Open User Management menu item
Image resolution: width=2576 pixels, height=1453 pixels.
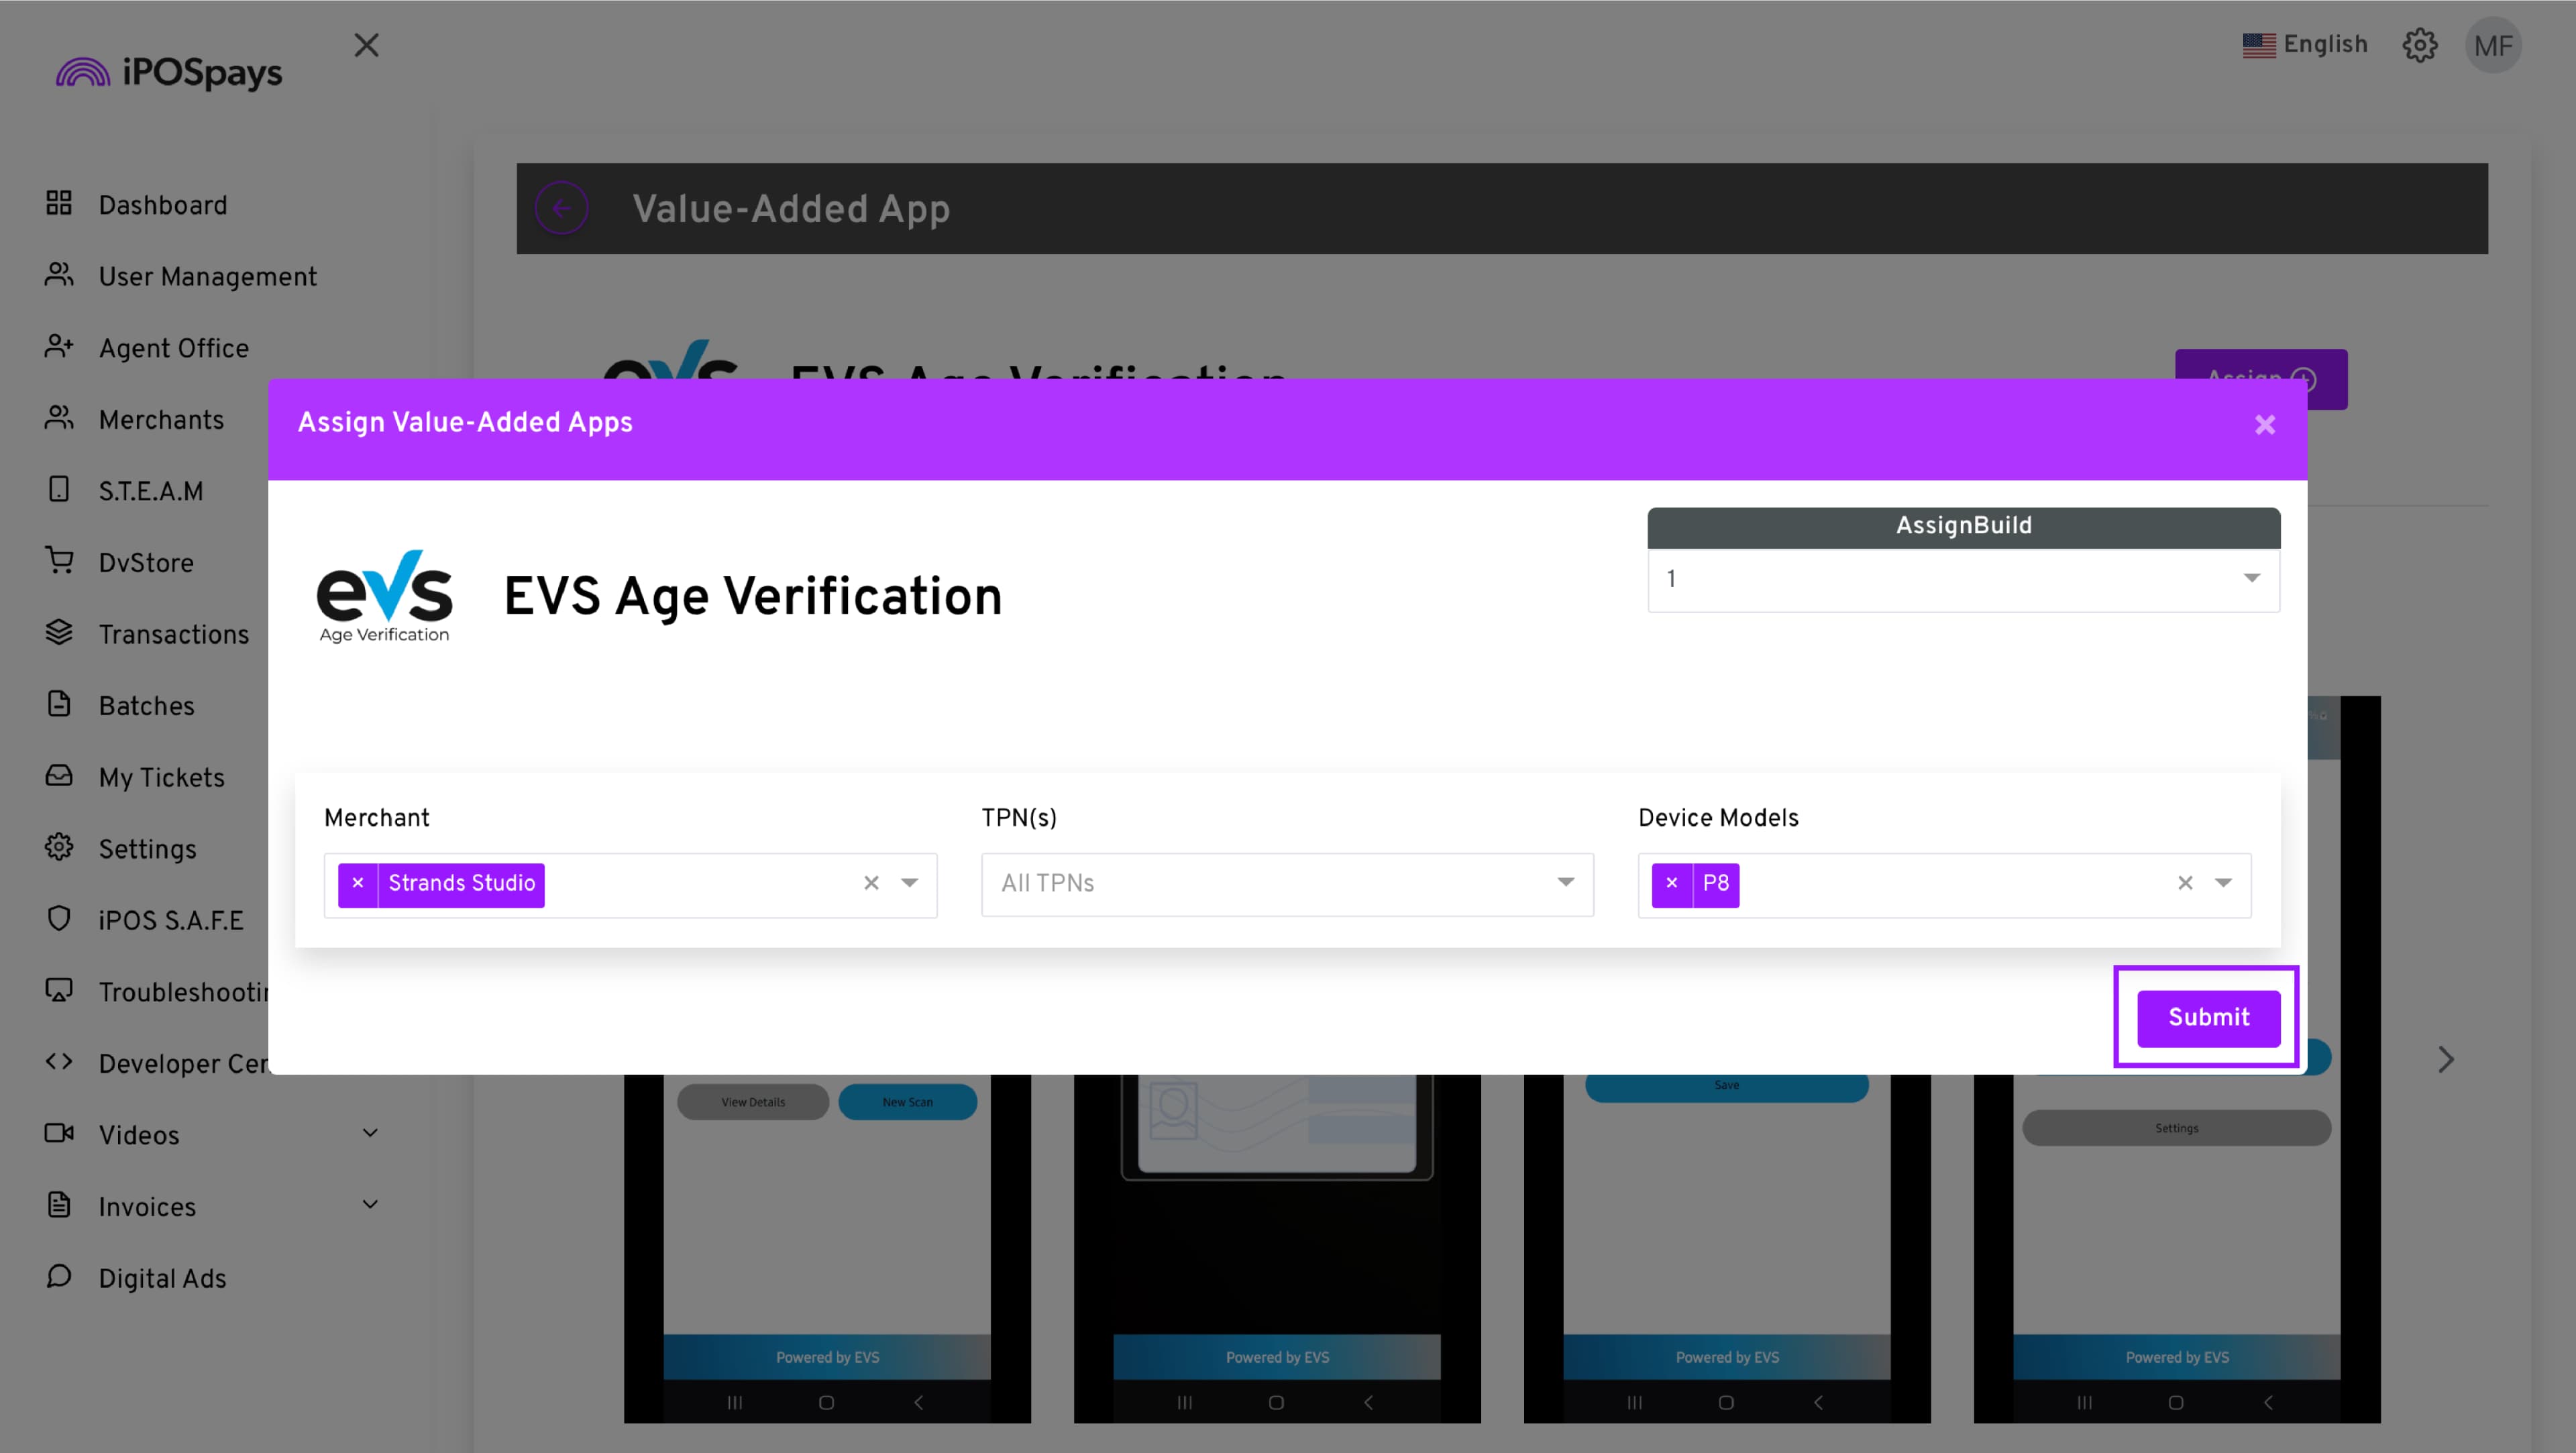coord(207,276)
